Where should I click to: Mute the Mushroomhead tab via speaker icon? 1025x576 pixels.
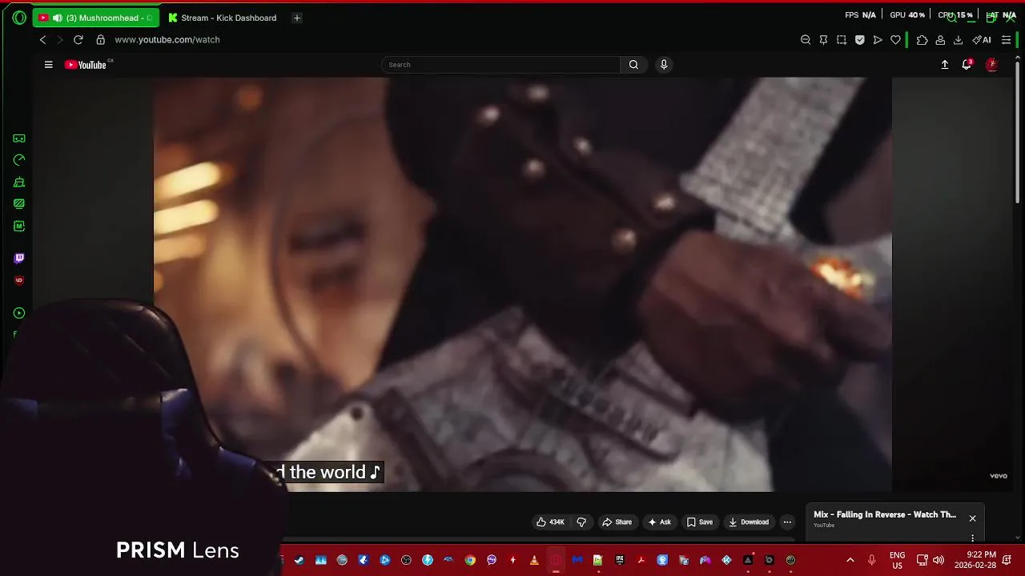click(58, 18)
